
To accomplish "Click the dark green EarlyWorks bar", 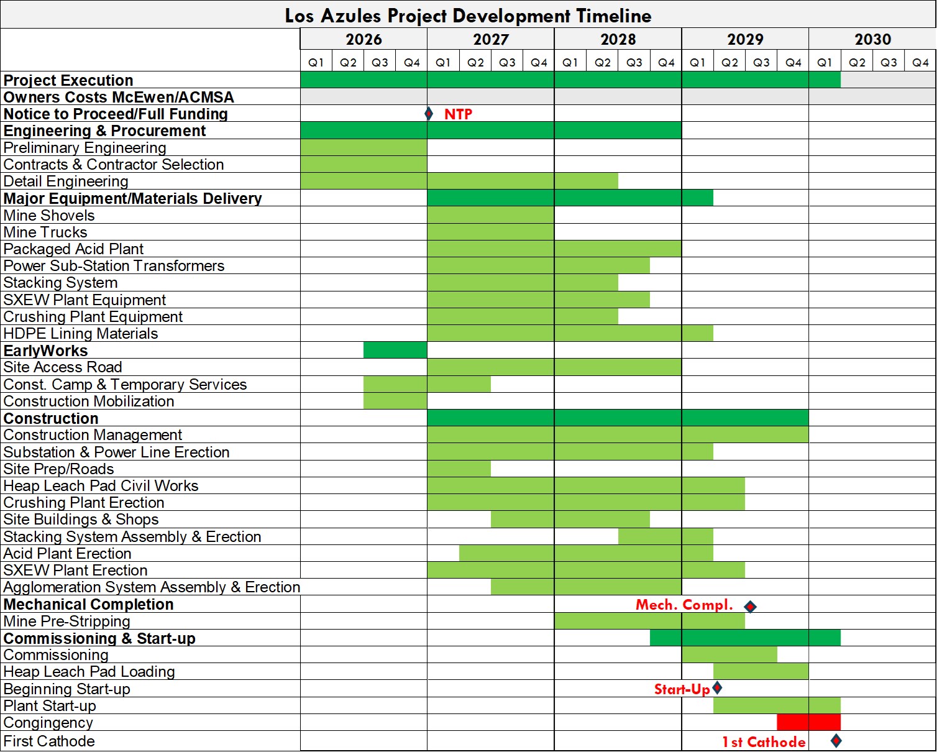I will (x=395, y=350).
